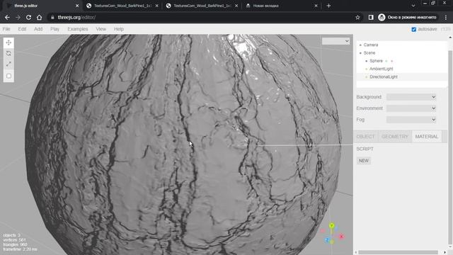Open the tab search dropdown arrow

[x=413, y=6]
